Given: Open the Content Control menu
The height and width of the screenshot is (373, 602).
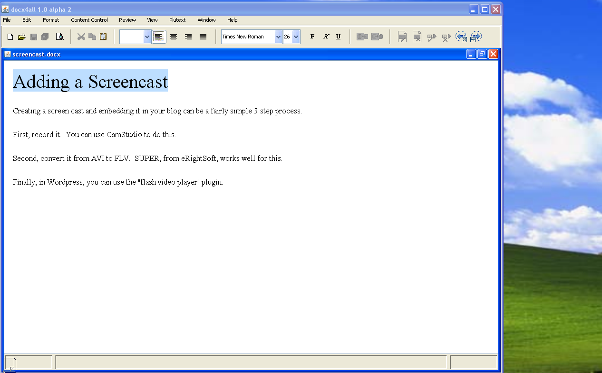Looking at the screenshot, I should point(89,20).
